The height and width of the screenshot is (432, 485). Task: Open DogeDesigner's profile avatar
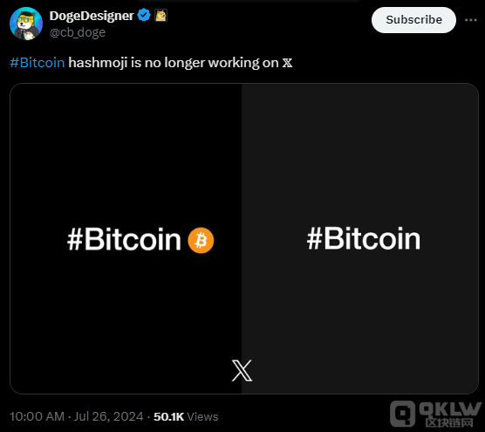click(26, 24)
